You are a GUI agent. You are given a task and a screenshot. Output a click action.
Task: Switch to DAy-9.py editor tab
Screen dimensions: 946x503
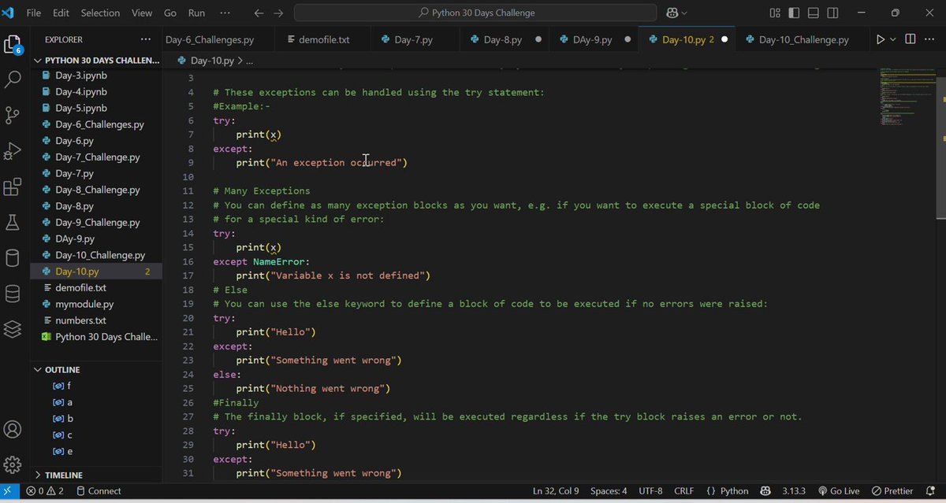(593, 39)
